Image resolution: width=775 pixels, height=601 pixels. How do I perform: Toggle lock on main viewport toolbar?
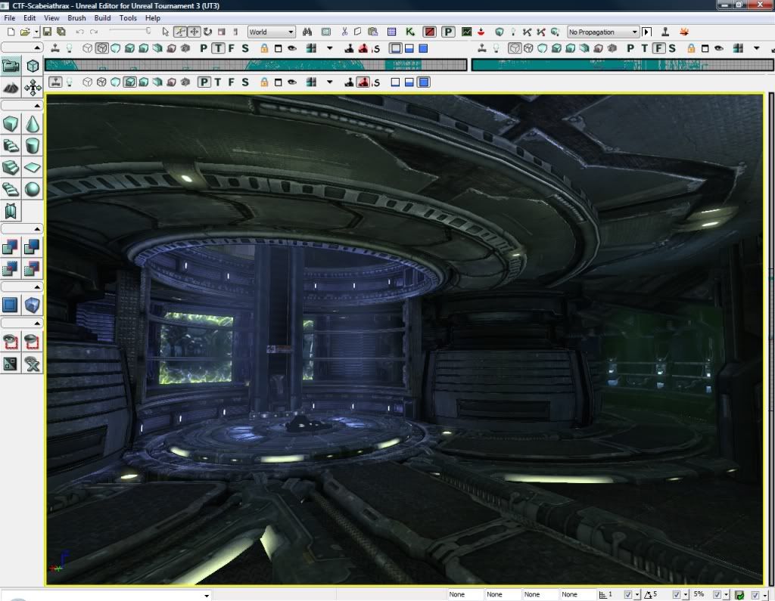tap(264, 82)
